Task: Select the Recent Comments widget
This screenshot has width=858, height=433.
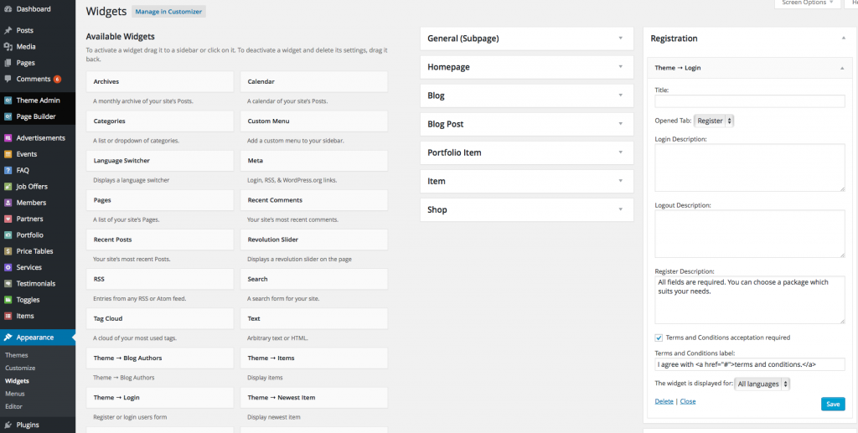Action: tap(314, 200)
